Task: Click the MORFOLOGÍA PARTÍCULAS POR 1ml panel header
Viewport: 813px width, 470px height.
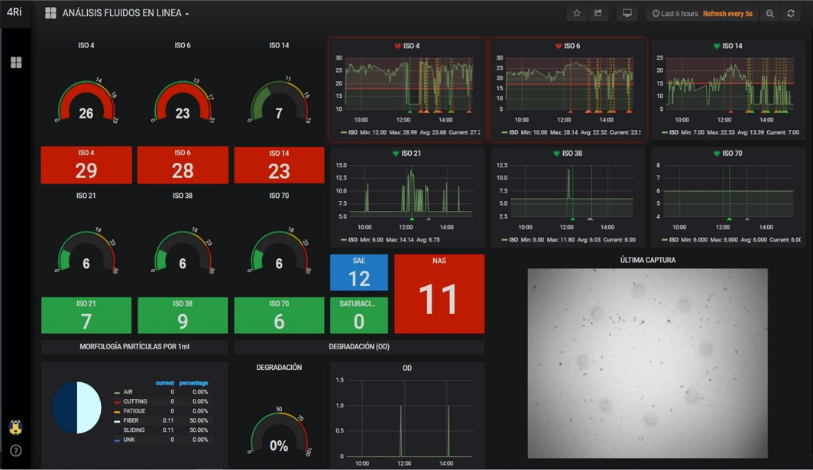Action: tap(134, 347)
